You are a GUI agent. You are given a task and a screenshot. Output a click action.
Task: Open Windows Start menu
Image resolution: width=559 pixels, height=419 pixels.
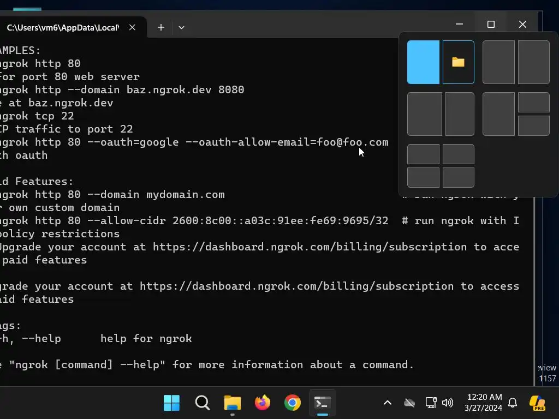pos(171,403)
